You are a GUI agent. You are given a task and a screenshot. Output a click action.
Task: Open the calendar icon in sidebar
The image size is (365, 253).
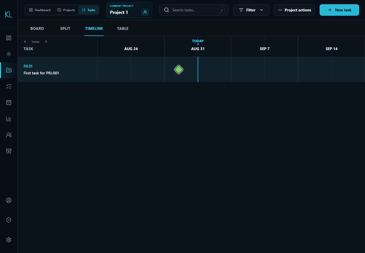9,102
